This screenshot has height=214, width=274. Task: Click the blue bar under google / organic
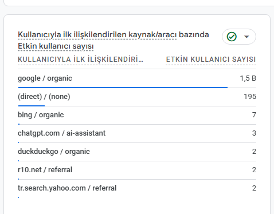pos(123,88)
